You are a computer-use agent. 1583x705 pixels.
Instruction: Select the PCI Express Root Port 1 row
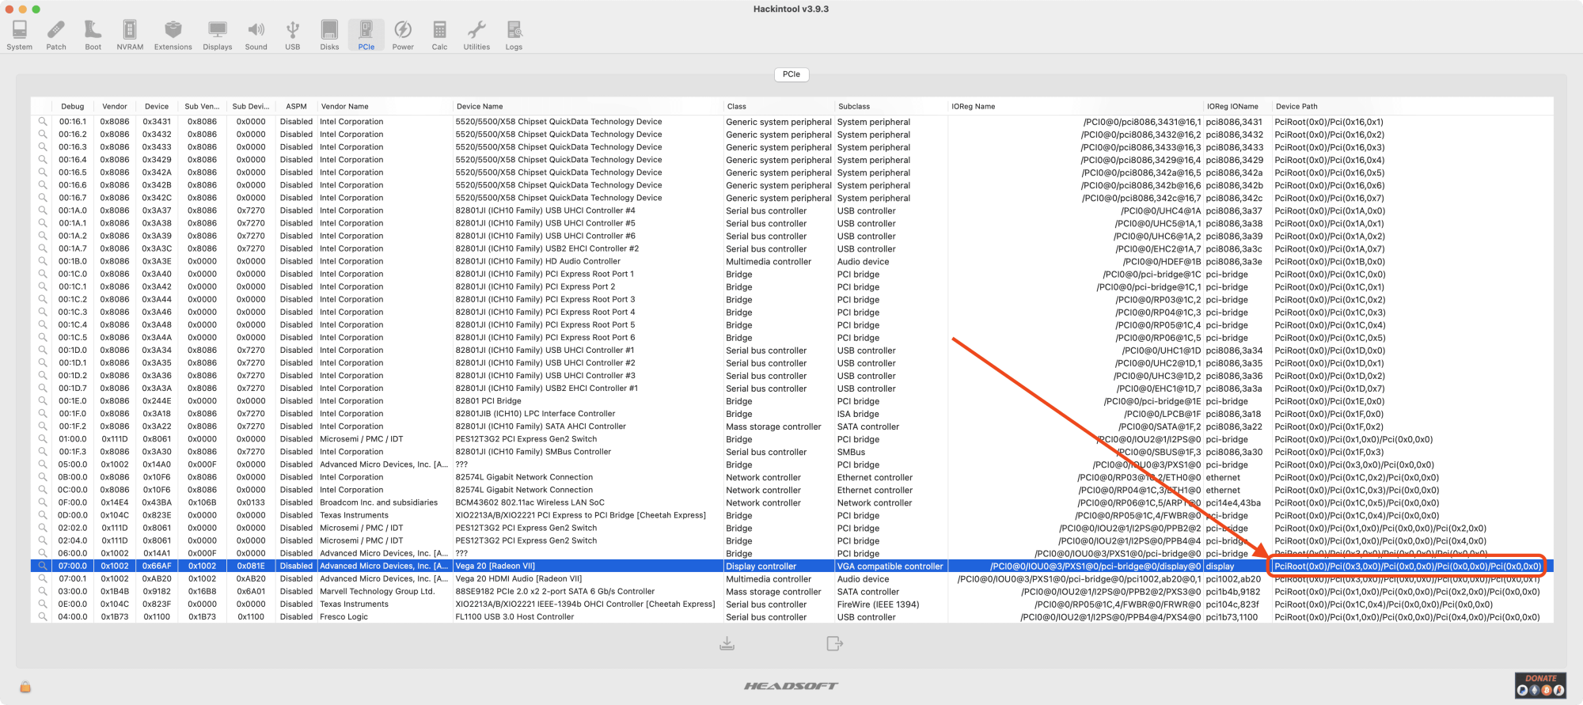791,274
